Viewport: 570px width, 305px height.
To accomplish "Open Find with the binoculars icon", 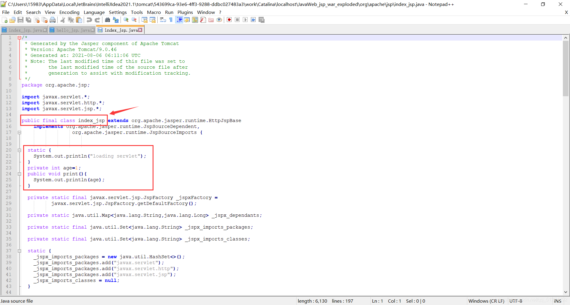I will tap(107, 20).
